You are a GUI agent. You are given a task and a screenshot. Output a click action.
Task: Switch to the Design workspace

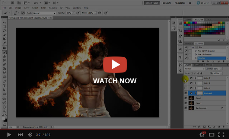[x=167, y=3]
